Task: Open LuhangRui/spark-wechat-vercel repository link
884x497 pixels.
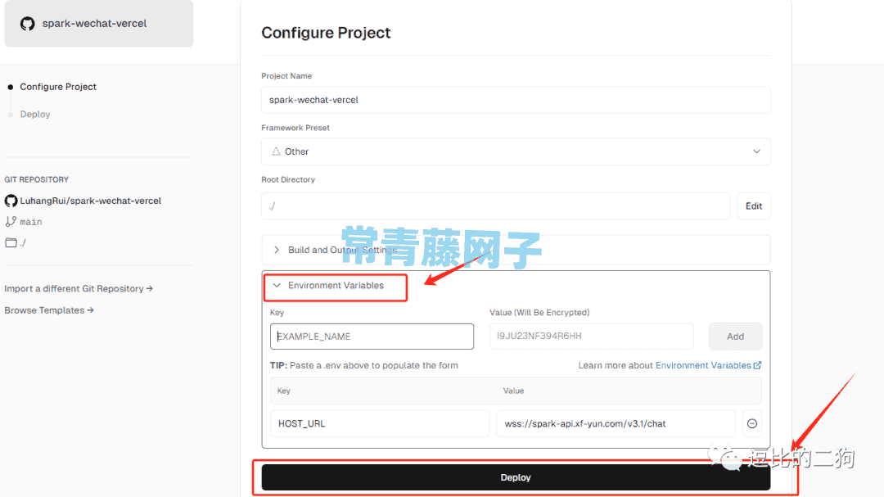Action: click(x=90, y=201)
